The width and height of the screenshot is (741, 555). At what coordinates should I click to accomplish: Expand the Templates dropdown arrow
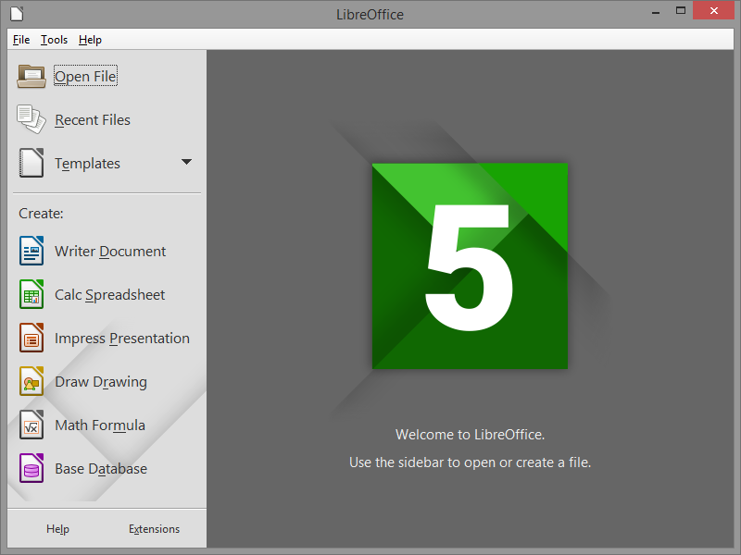pyautogui.click(x=186, y=162)
